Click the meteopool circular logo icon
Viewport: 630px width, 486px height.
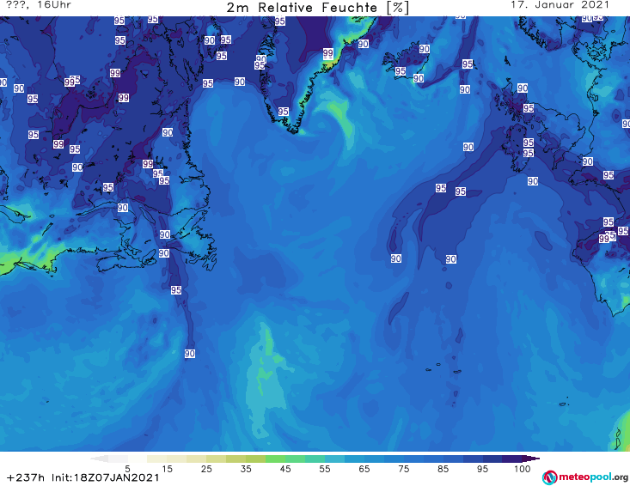tap(549, 477)
